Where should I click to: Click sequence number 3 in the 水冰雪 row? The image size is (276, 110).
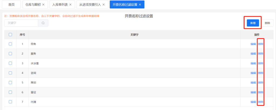coord(22,63)
